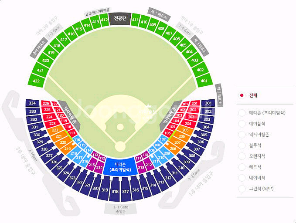Choose the 오렌지석 radio option

[x=242, y=156]
